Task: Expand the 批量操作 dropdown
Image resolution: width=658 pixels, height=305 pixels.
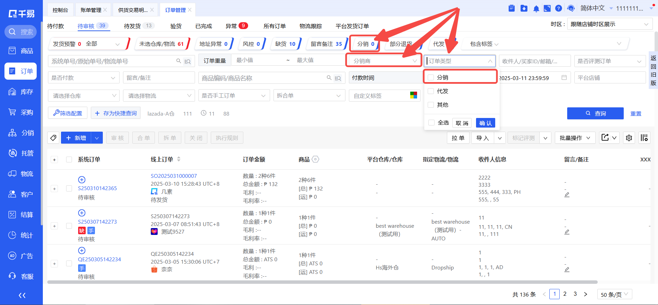Action: (x=575, y=138)
